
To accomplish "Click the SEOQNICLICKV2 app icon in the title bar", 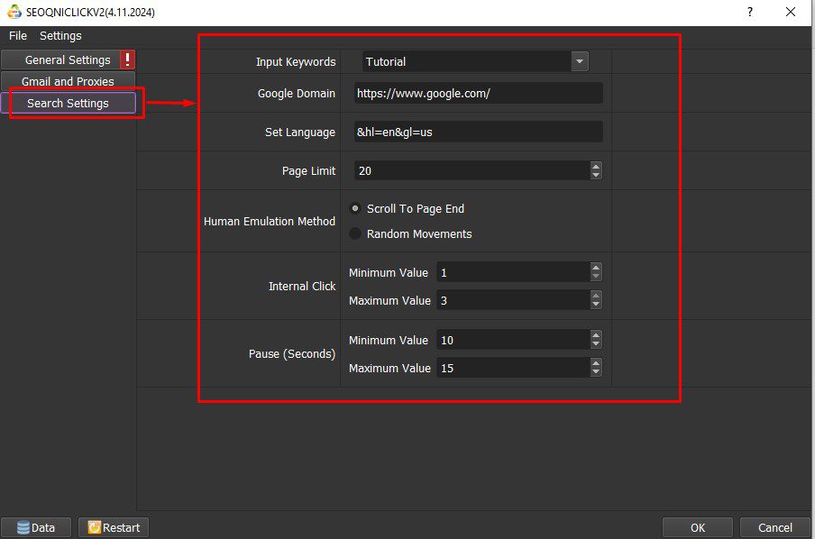I will [x=14, y=12].
